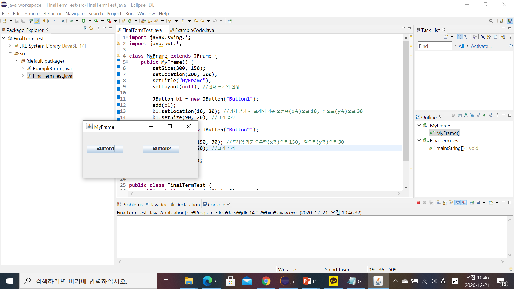Click the green Run button in toolbar
Screen dimensions: 514x289
pyautogui.click(x=84, y=21)
